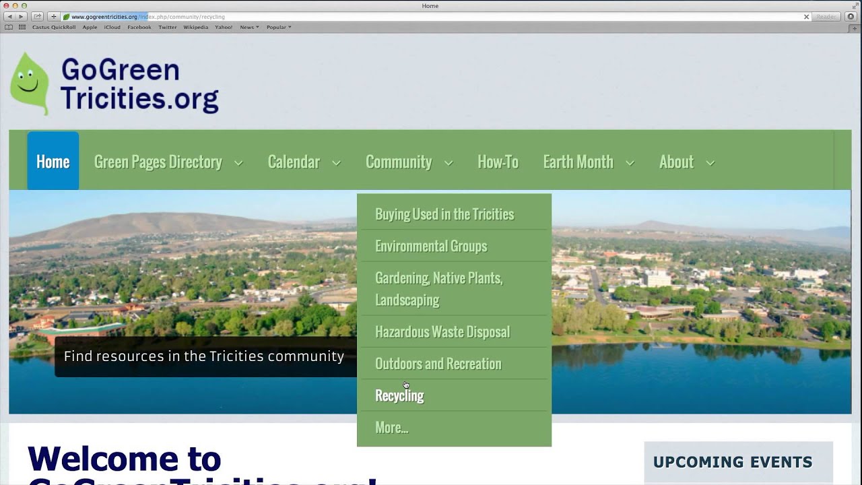Click the 'Welcome to' heading
This screenshot has width=862, height=485.
pyautogui.click(x=124, y=459)
